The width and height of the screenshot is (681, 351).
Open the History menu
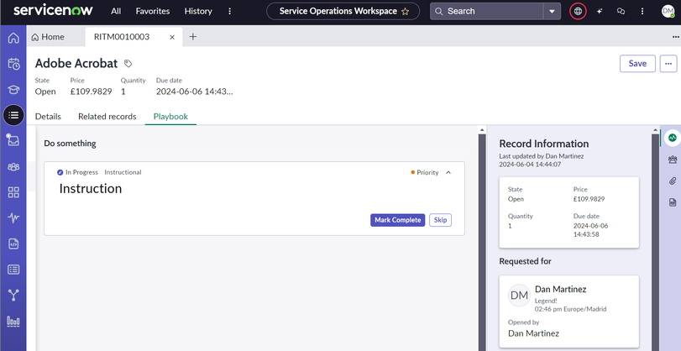point(198,11)
